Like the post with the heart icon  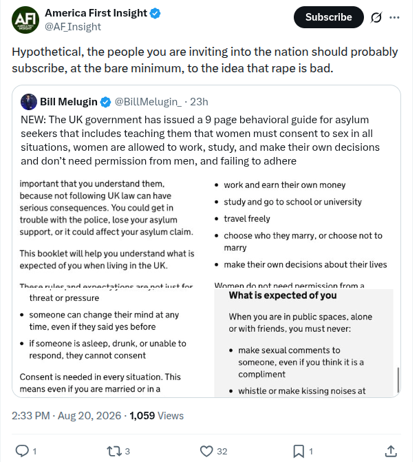point(206,451)
